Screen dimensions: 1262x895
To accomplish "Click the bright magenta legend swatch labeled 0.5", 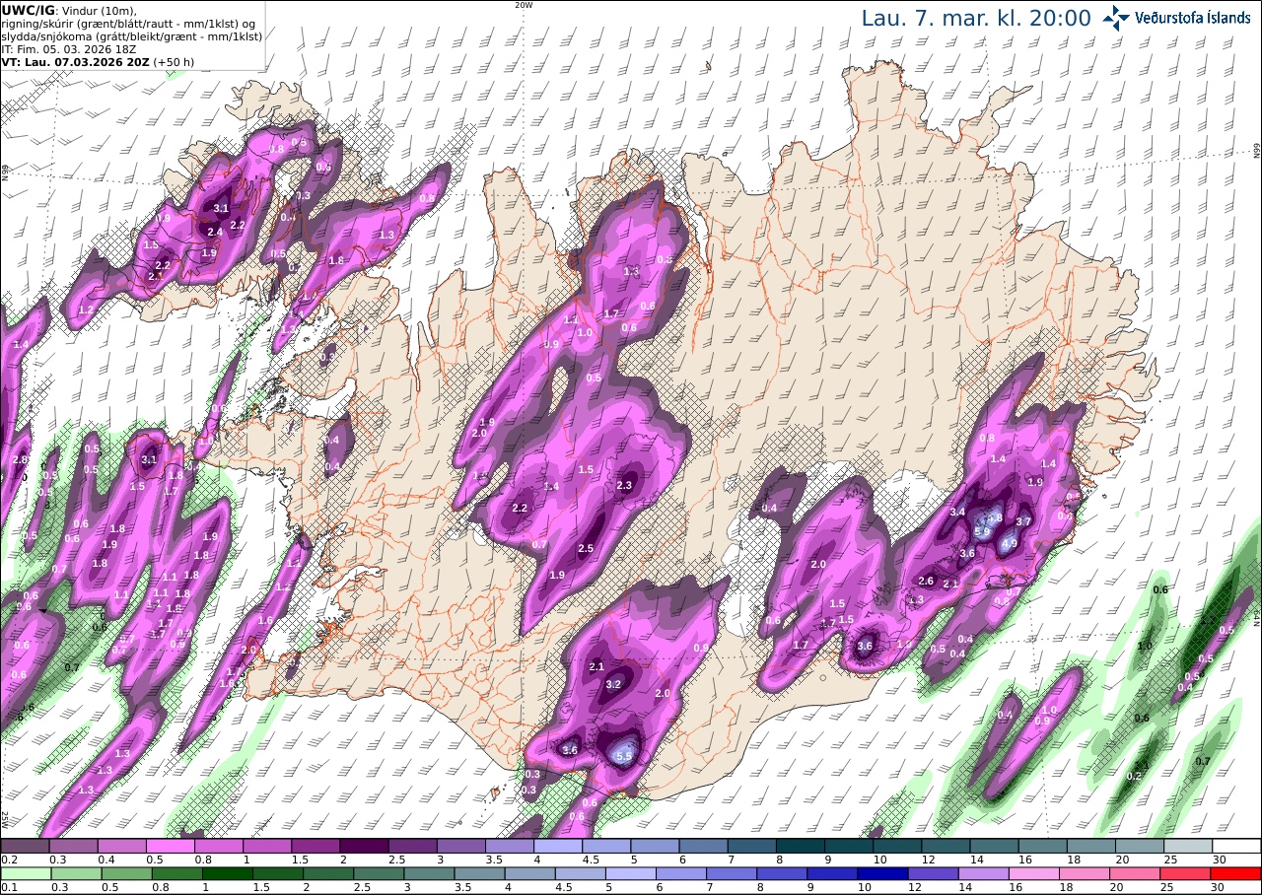I will point(171,846).
